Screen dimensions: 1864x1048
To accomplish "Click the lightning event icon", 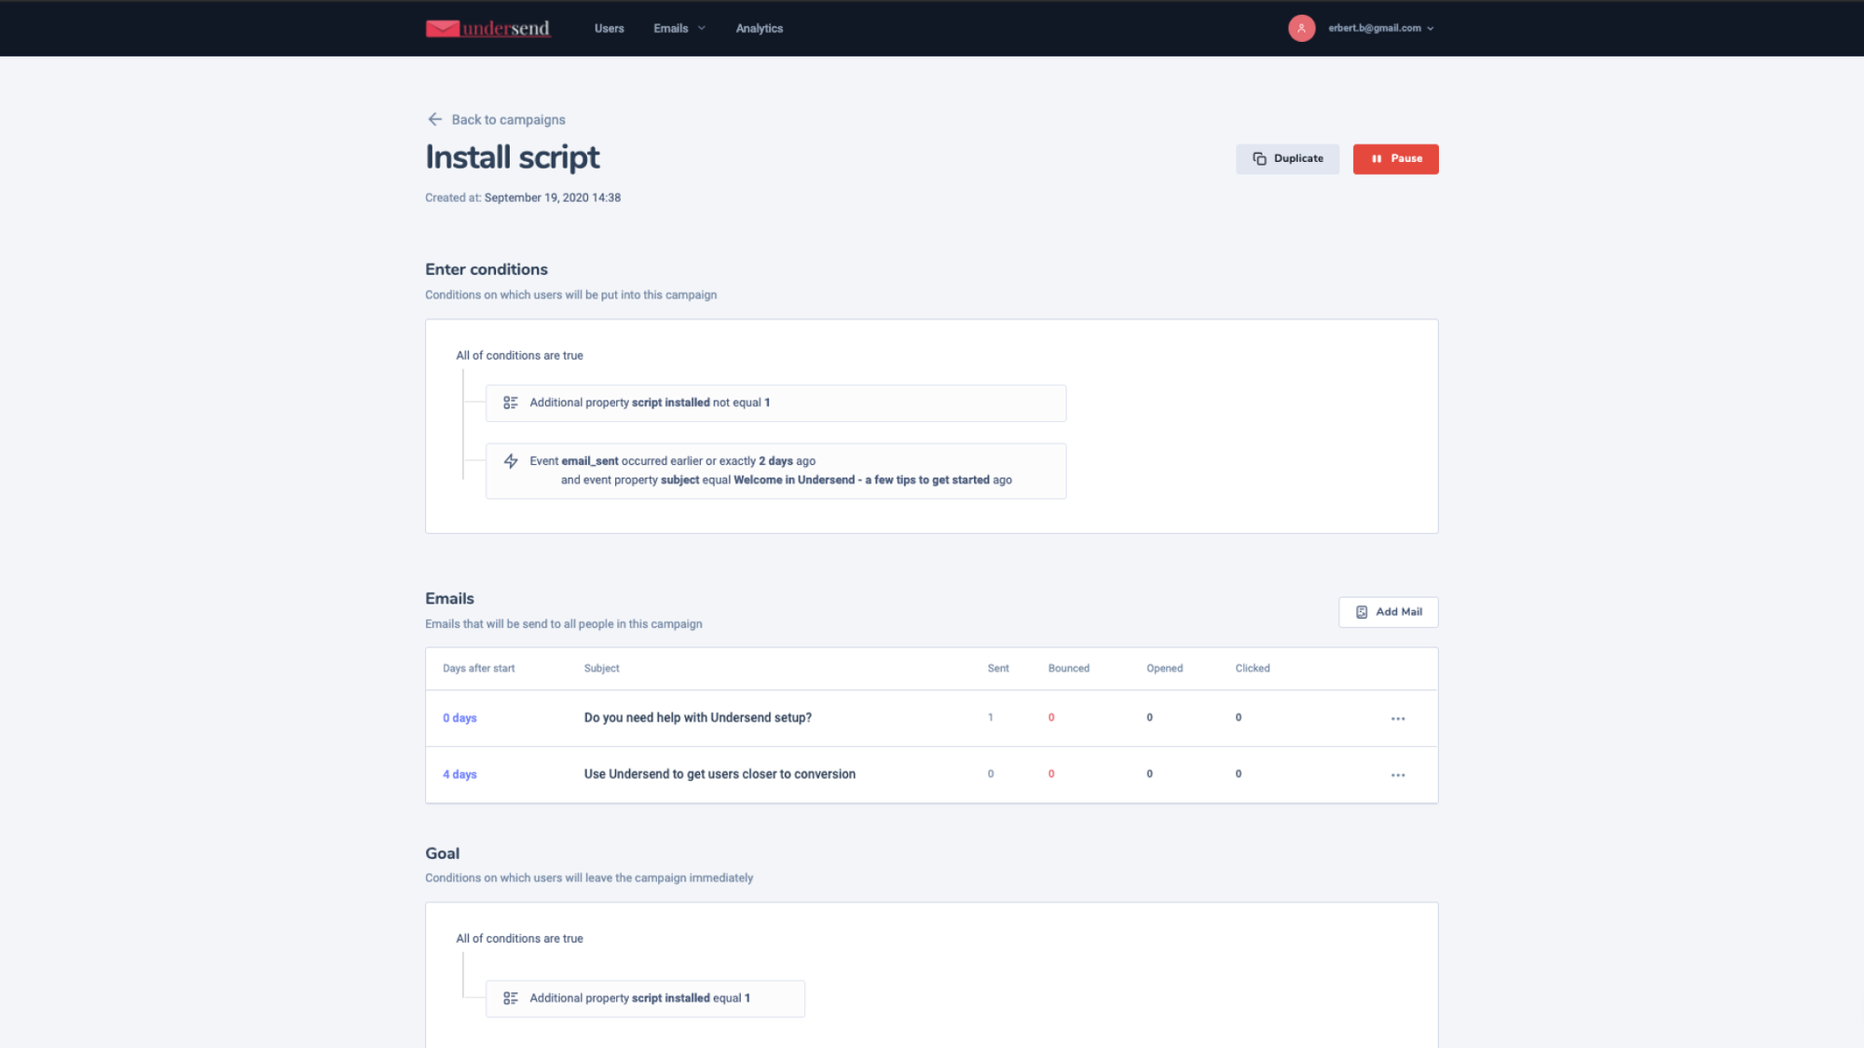I will click(510, 461).
